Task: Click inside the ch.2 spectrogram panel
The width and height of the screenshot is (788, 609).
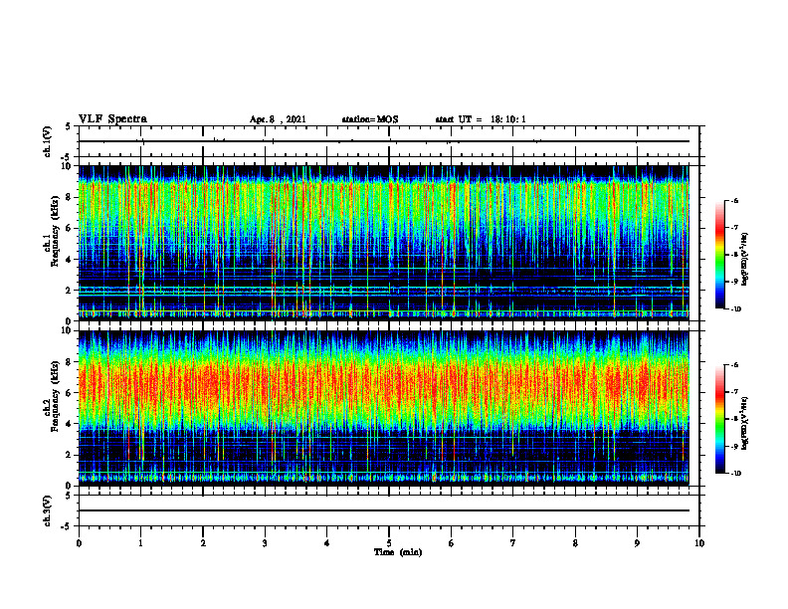Action: tap(384, 408)
